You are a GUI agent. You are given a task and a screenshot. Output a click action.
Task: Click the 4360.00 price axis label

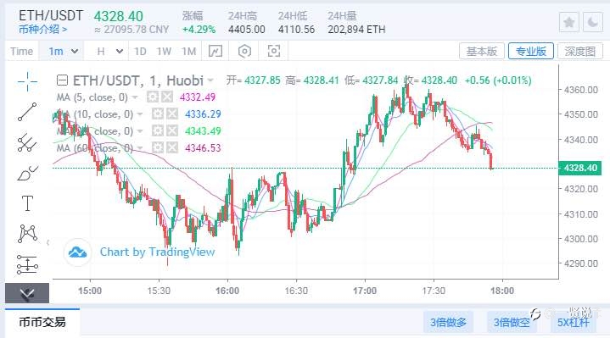coord(581,90)
